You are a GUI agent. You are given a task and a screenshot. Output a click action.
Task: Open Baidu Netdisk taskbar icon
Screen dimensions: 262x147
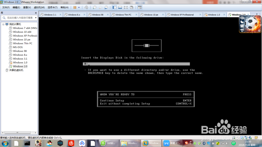pos(82,143)
